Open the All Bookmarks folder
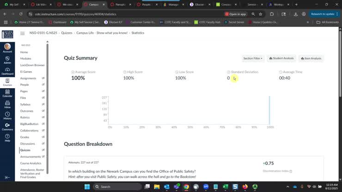342x192 pixels. (x=328, y=22)
